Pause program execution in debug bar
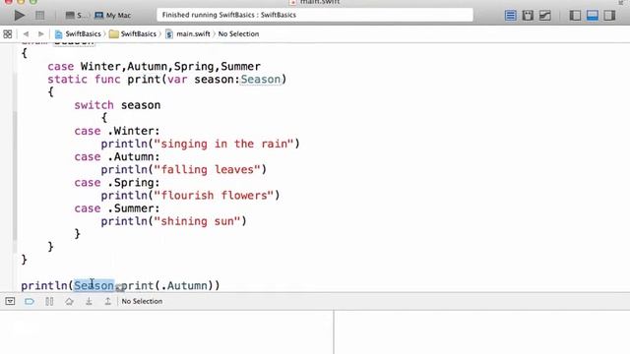This screenshot has width=630, height=354. [49, 301]
